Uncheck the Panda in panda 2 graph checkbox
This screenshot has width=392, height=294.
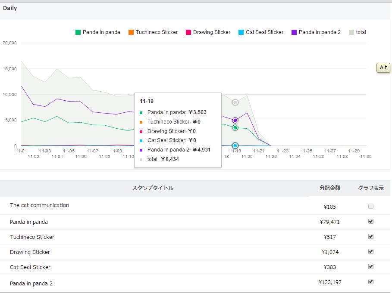(371, 282)
